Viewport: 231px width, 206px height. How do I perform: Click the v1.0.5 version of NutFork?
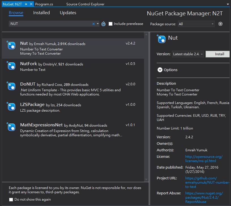click(130, 64)
